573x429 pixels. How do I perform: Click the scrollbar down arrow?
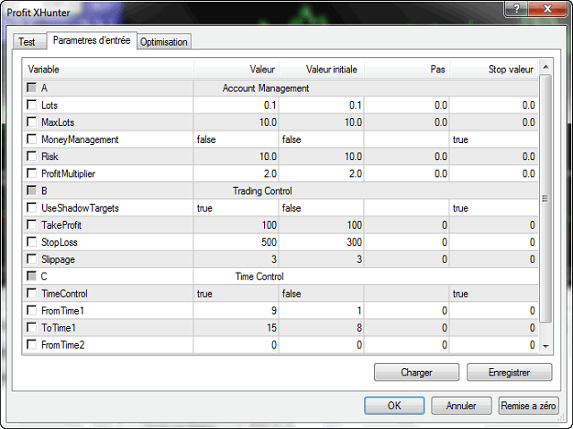pyautogui.click(x=545, y=346)
